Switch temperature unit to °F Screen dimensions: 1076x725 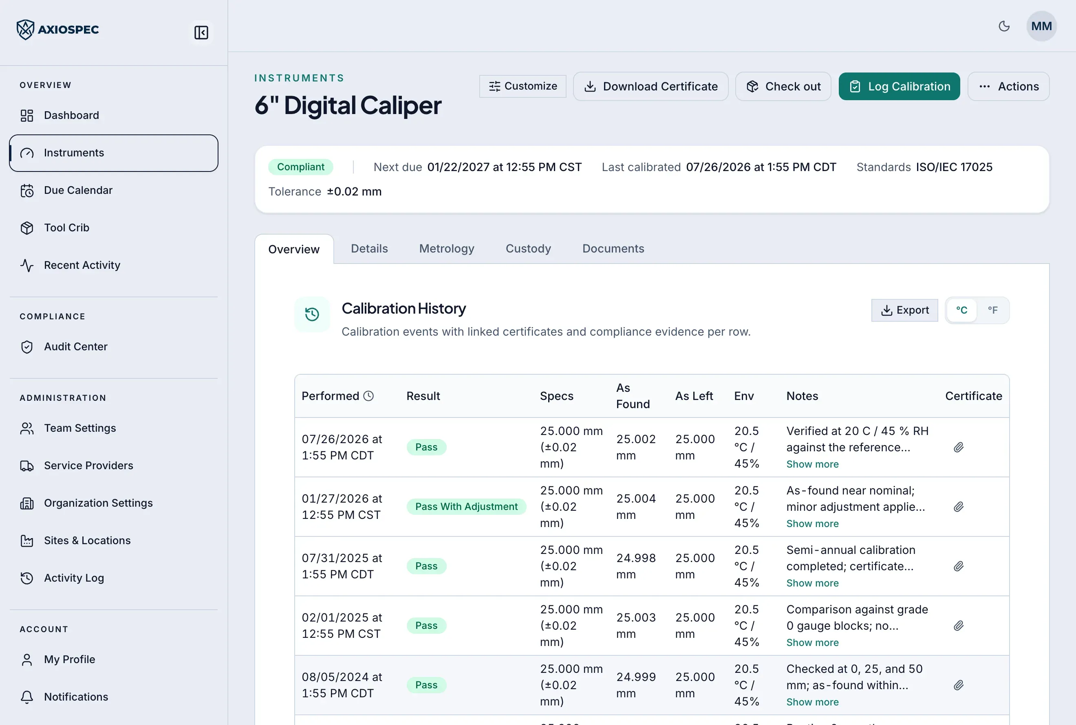(993, 310)
